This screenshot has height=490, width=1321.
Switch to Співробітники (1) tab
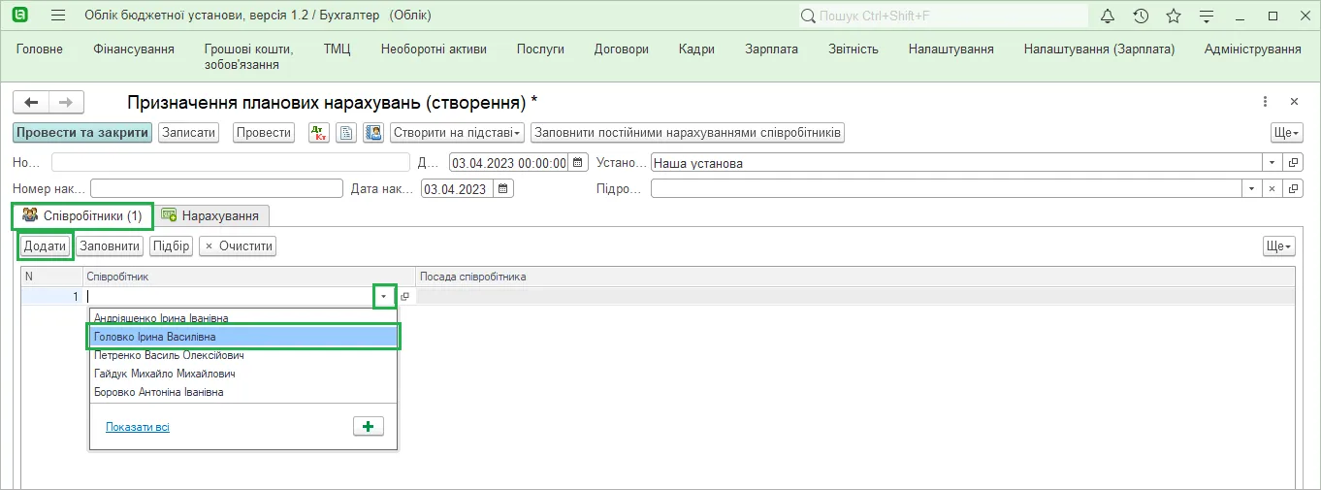point(82,215)
